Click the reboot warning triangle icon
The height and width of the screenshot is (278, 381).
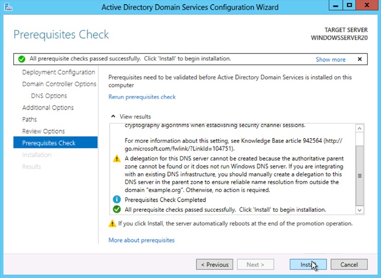[x=112, y=224]
